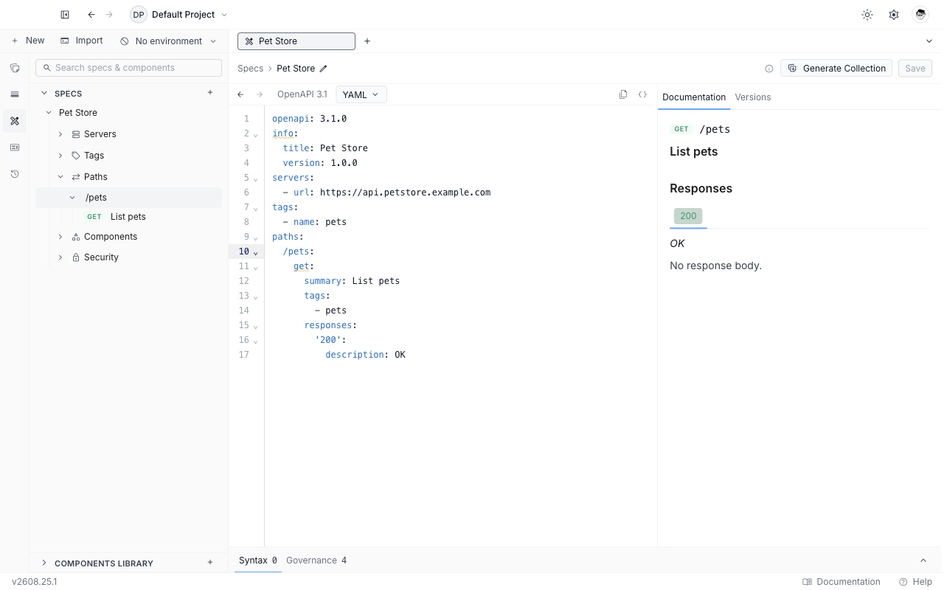The image size is (944, 590).
Task: Open the History sidebar icon
Action: pos(15,174)
